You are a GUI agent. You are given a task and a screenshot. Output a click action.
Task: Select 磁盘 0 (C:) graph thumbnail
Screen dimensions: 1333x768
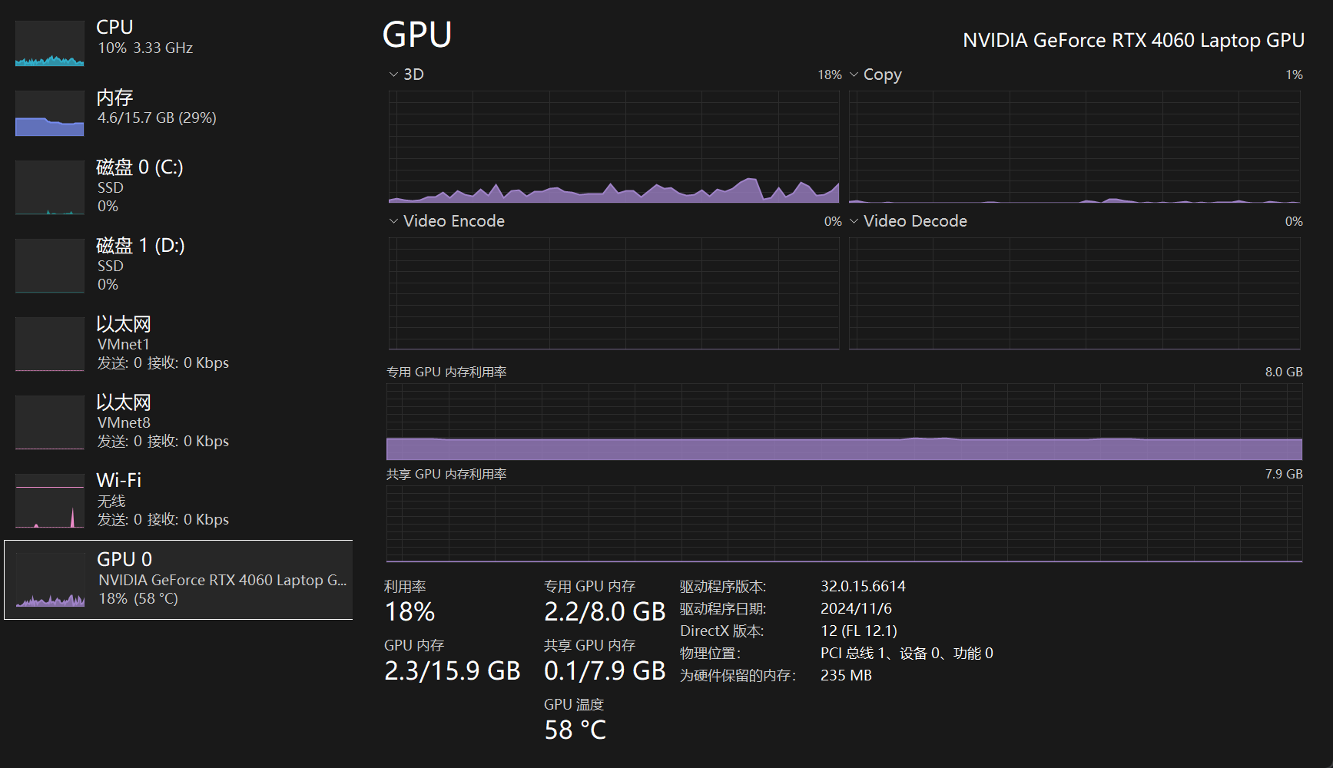point(50,187)
